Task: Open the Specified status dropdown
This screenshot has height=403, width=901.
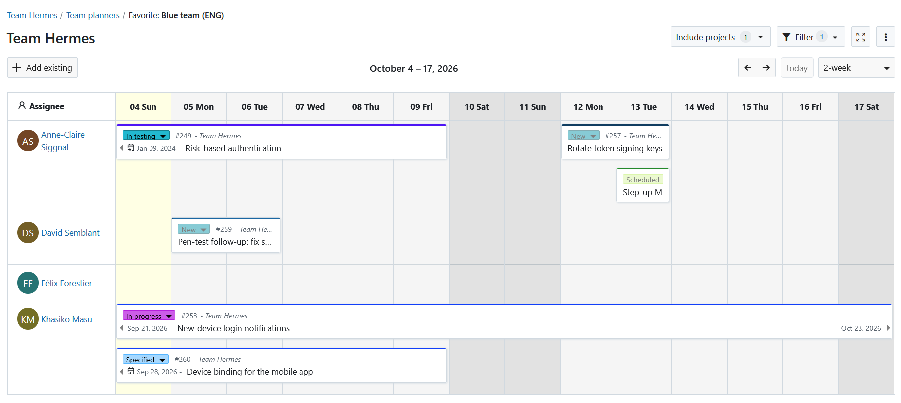Action: (x=146, y=359)
